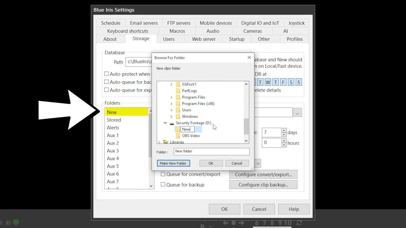This screenshot has width=406, height=228.
Task: Click the Libraries folder icon
Action: [x=166, y=142]
